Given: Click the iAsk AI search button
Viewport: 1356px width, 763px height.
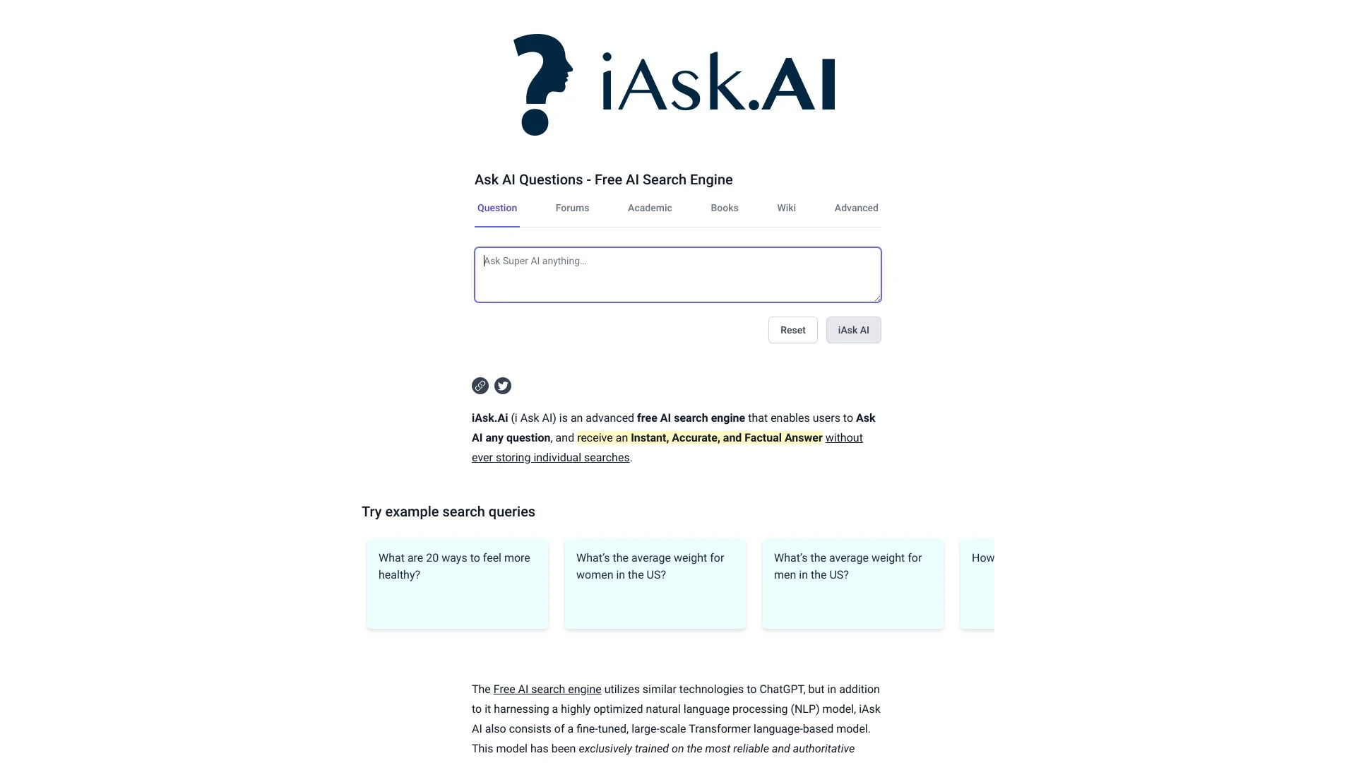Looking at the screenshot, I should (x=853, y=330).
